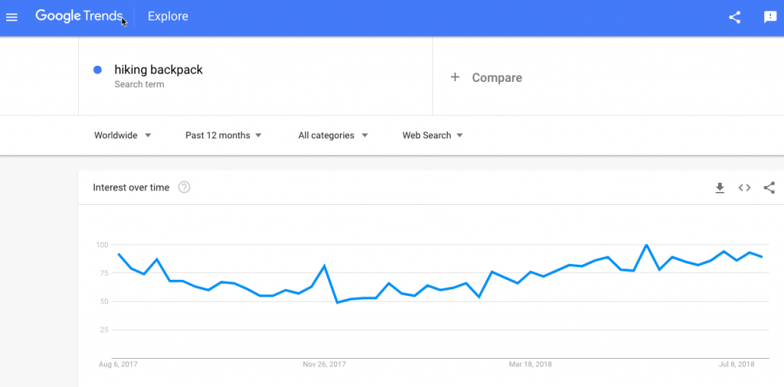Viewport: 784px width, 387px height.
Task: Download the Interest over time CSV
Action: pos(720,187)
